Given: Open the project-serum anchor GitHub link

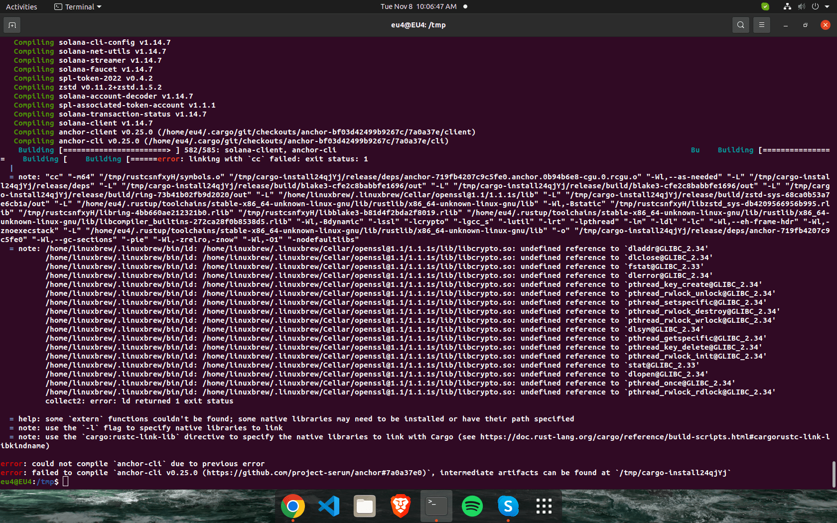Looking at the screenshot, I should tap(314, 473).
